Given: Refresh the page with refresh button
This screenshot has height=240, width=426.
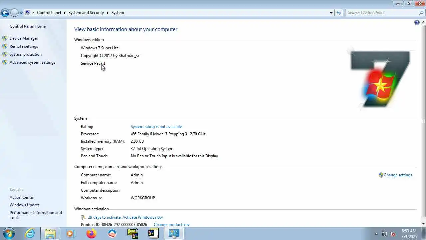Looking at the screenshot, I should [339, 13].
